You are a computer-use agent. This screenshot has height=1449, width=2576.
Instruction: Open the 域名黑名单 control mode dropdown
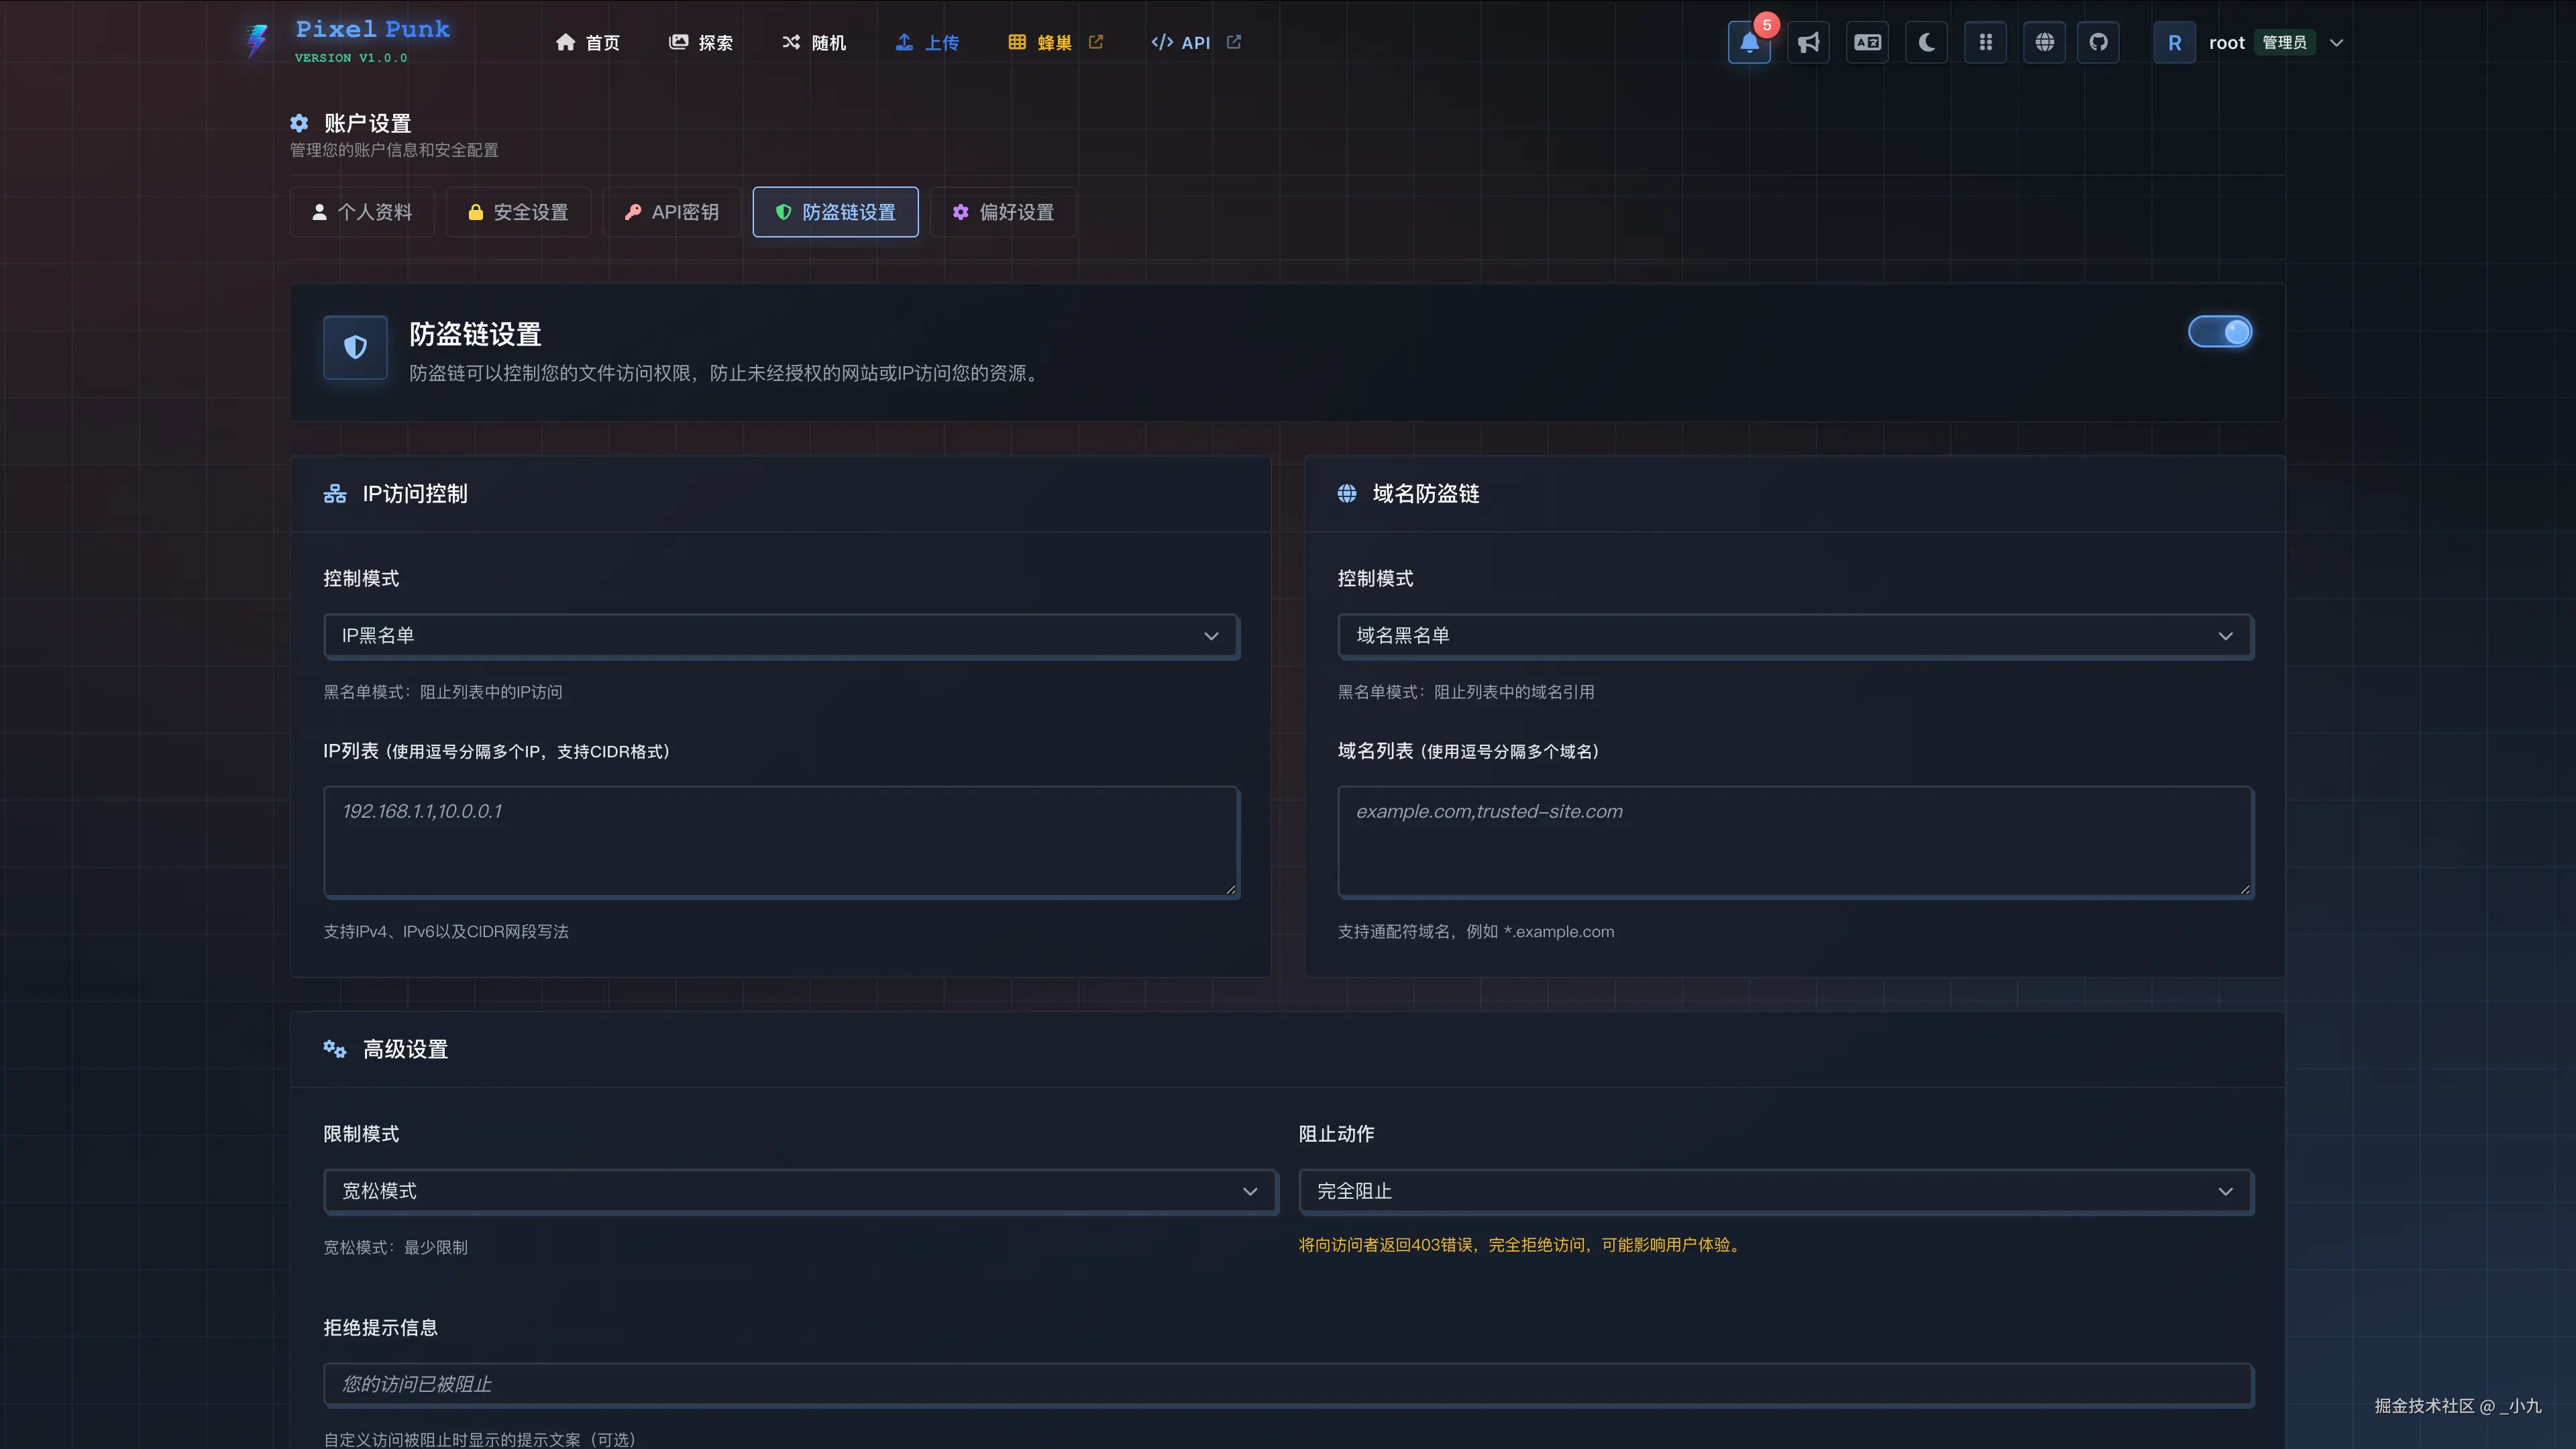click(x=1795, y=636)
